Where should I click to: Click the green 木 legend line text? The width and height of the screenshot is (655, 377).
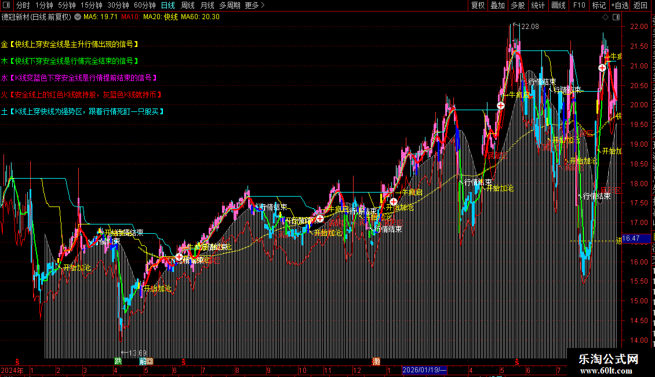point(70,61)
